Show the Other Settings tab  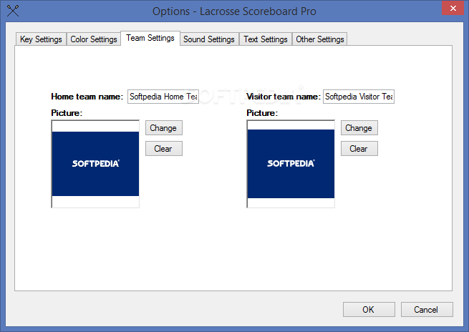click(x=320, y=39)
